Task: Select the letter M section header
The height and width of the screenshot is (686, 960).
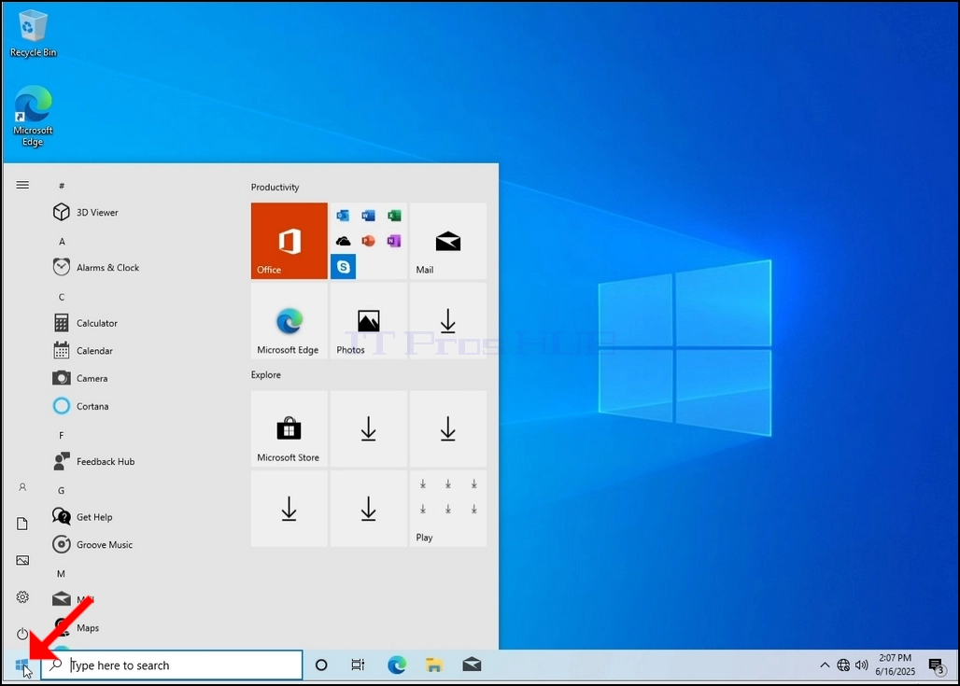Action: [62, 573]
